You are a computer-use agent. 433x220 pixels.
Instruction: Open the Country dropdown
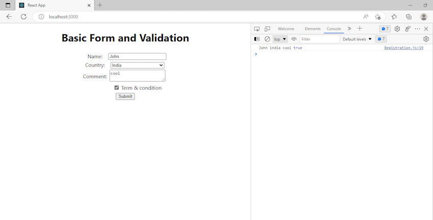coord(138,65)
